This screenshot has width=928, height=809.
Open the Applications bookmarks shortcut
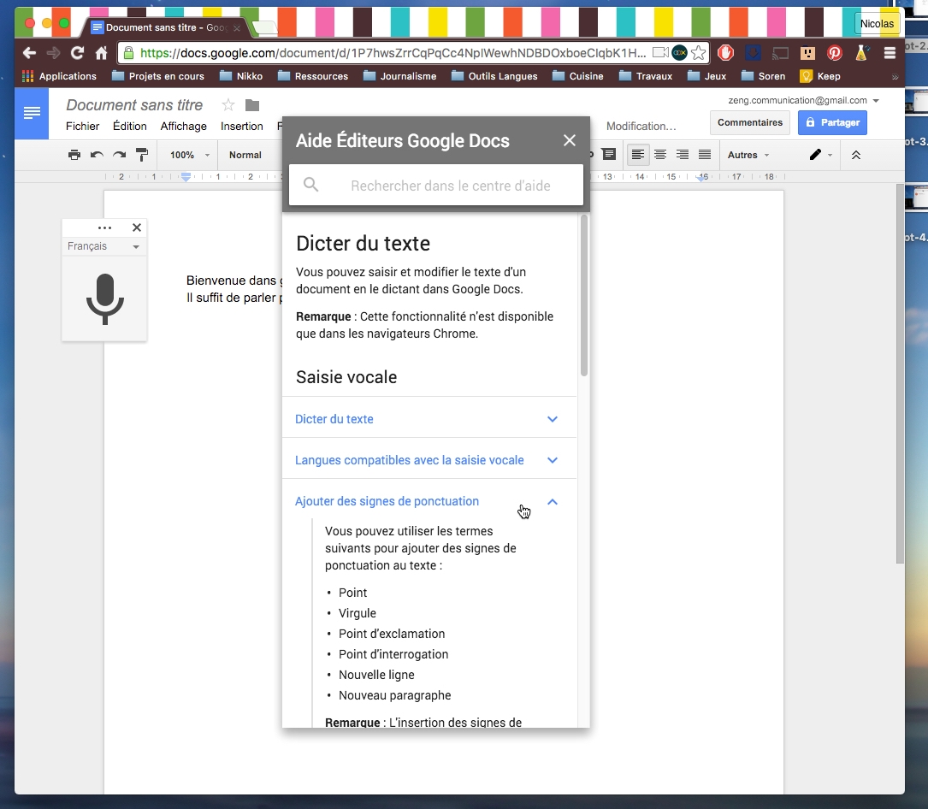[59, 76]
